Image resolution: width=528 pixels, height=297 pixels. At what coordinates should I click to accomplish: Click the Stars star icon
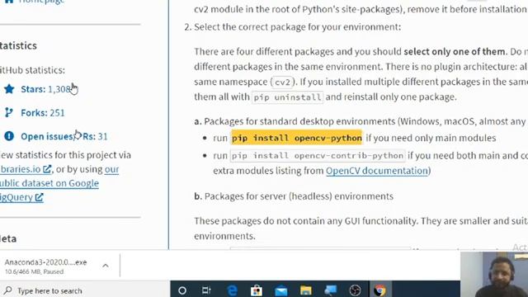[x=9, y=89]
